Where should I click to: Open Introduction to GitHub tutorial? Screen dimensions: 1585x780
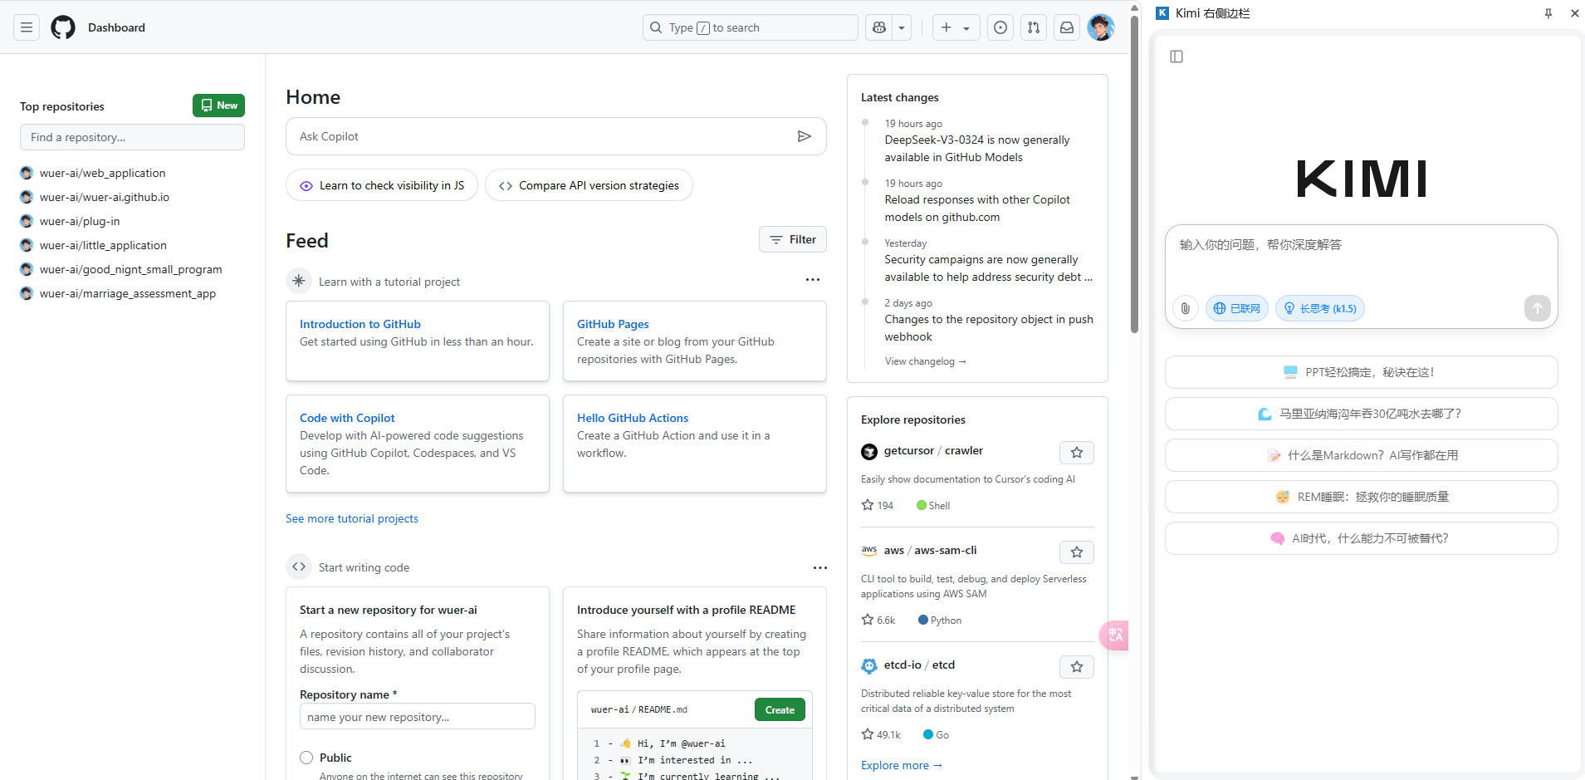coord(360,324)
